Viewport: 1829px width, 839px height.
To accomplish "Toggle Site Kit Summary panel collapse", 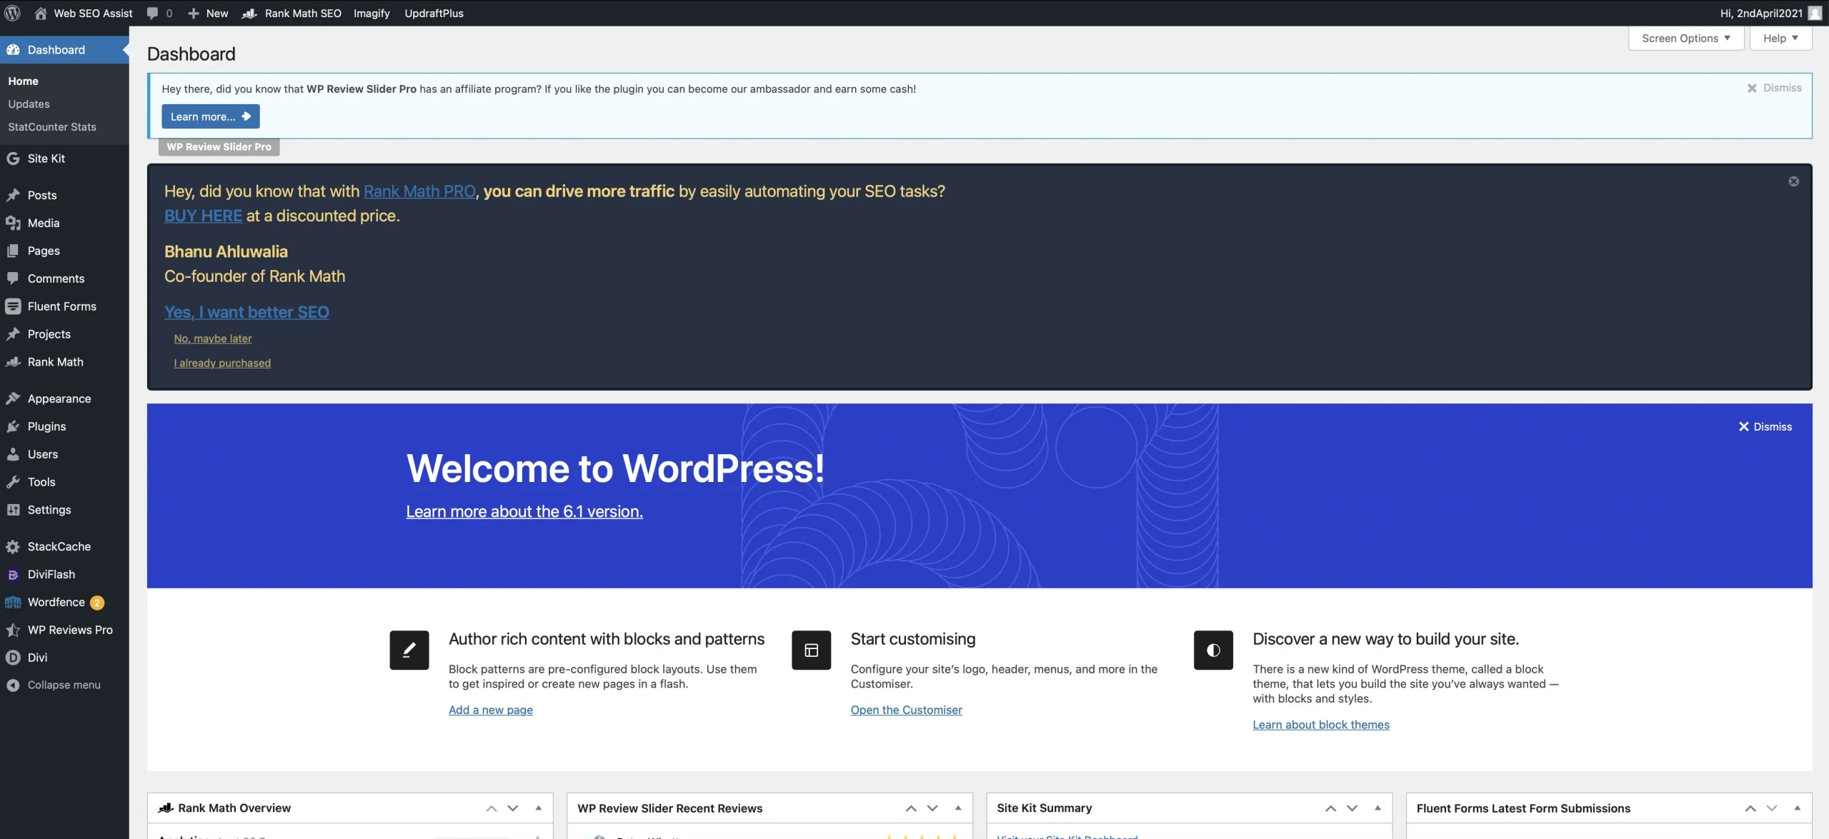I will tap(1377, 808).
